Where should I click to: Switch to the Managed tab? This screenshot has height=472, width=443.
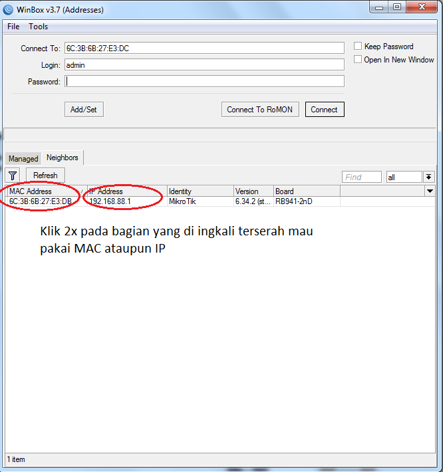click(23, 158)
